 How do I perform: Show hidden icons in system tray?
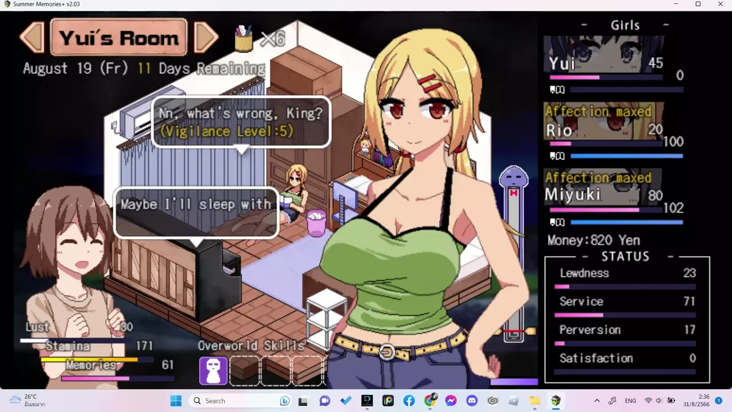pyautogui.click(x=597, y=401)
